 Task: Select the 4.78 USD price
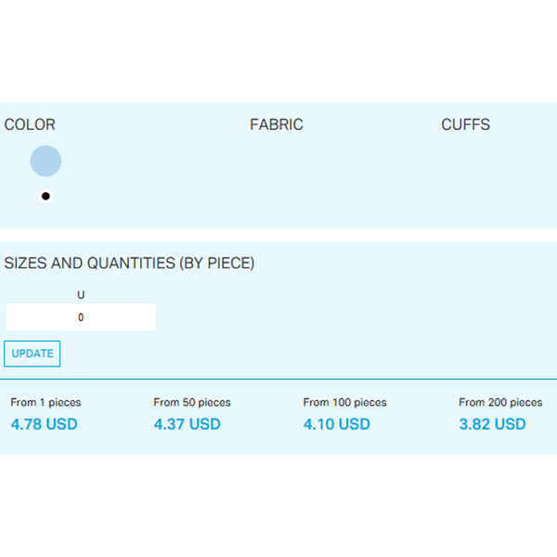(x=44, y=424)
